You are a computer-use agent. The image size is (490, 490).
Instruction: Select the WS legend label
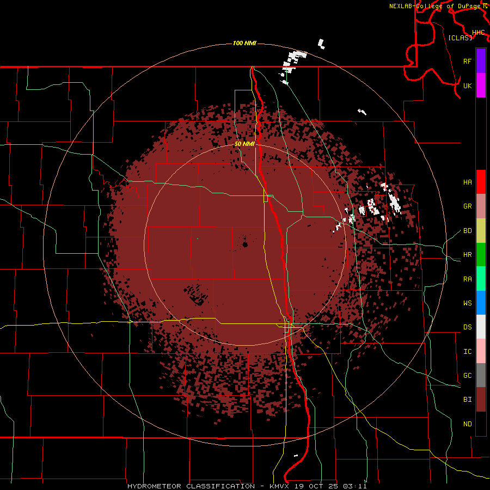[467, 303]
